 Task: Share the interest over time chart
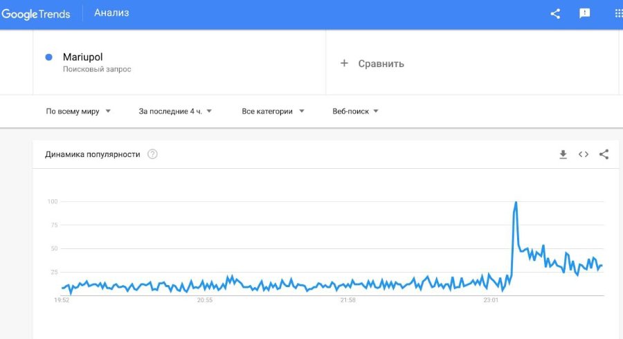604,154
